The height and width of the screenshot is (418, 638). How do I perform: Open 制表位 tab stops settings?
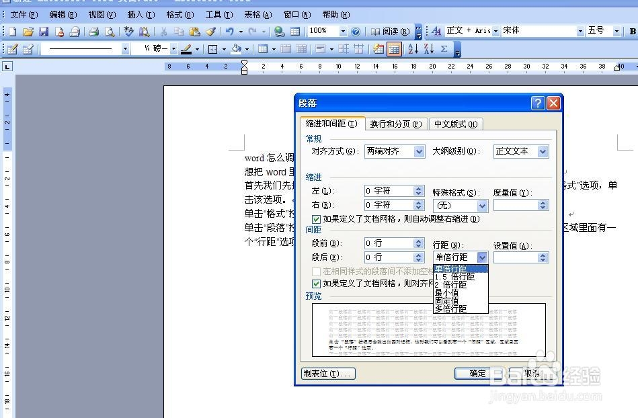point(327,373)
